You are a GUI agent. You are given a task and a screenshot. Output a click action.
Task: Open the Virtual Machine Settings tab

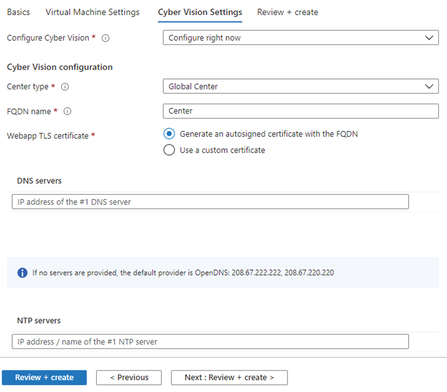click(x=92, y=12)
